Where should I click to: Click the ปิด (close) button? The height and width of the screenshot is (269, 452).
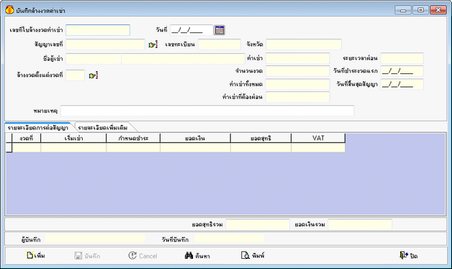pos(409,255)
